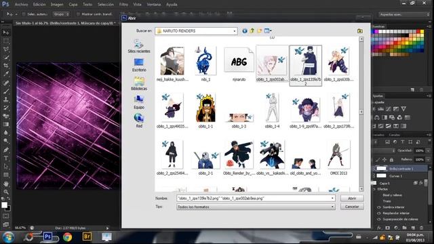434x244 pixels.
Task: Select the Lasso tool
Action: (x=6, y=49)
